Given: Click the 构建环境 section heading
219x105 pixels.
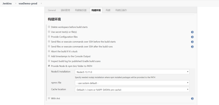Looking at the screenshot, I should click(x=54, y=19).
